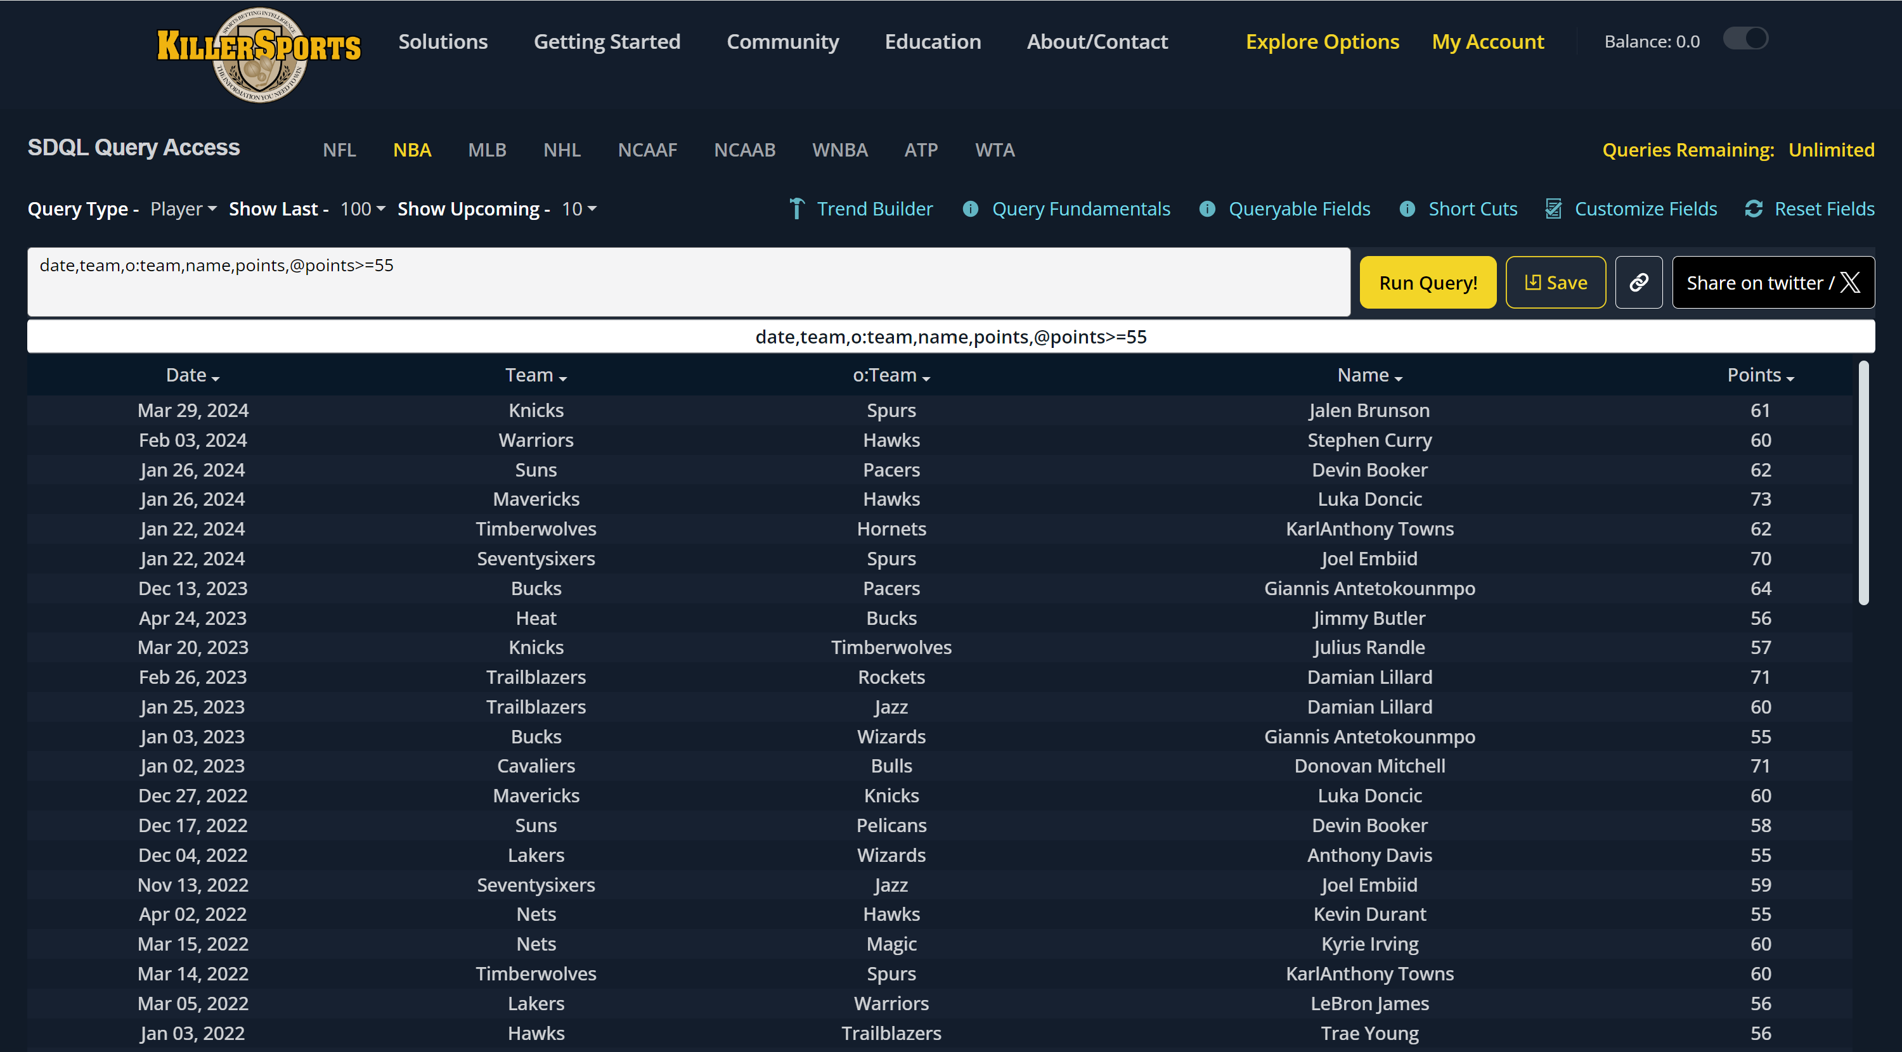Click the Run Query! button
The height and width of the screenshot is (1052, 1902).
tap(1428, 282)
